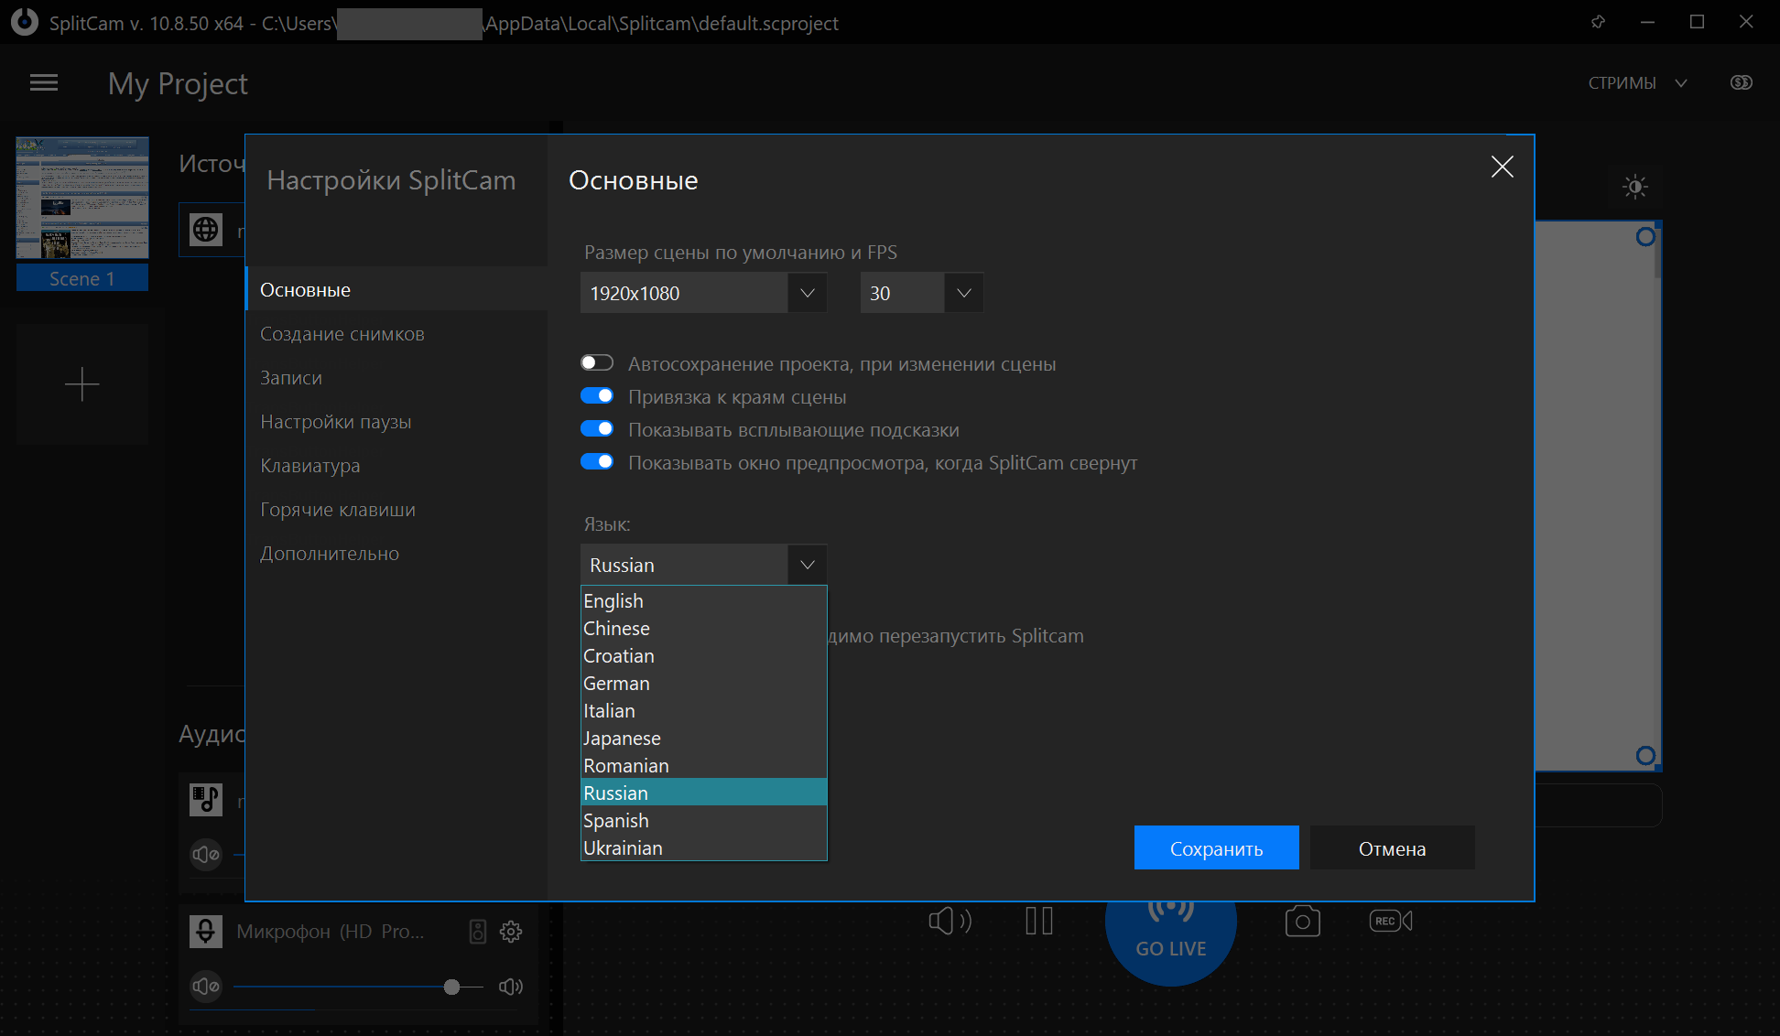This screenshot has height=1036, width=1780.
Task: Open the 30 FPS dropdown
Action: point(921,293)
